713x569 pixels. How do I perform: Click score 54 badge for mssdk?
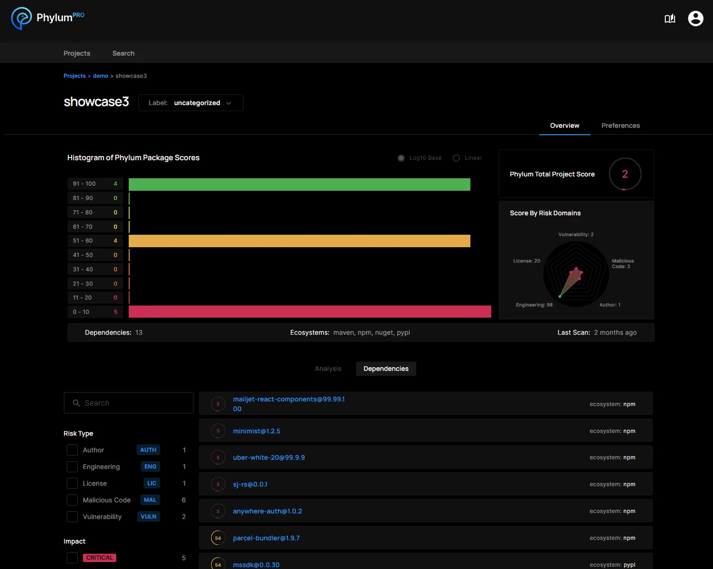pos(218,564)
